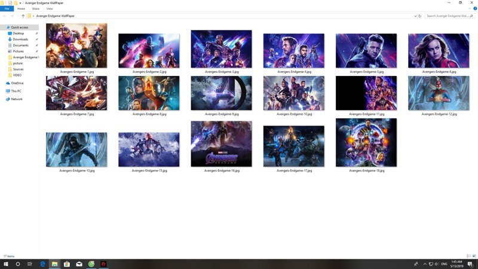Switch to the Share ribbon tab

pos(36,8)
